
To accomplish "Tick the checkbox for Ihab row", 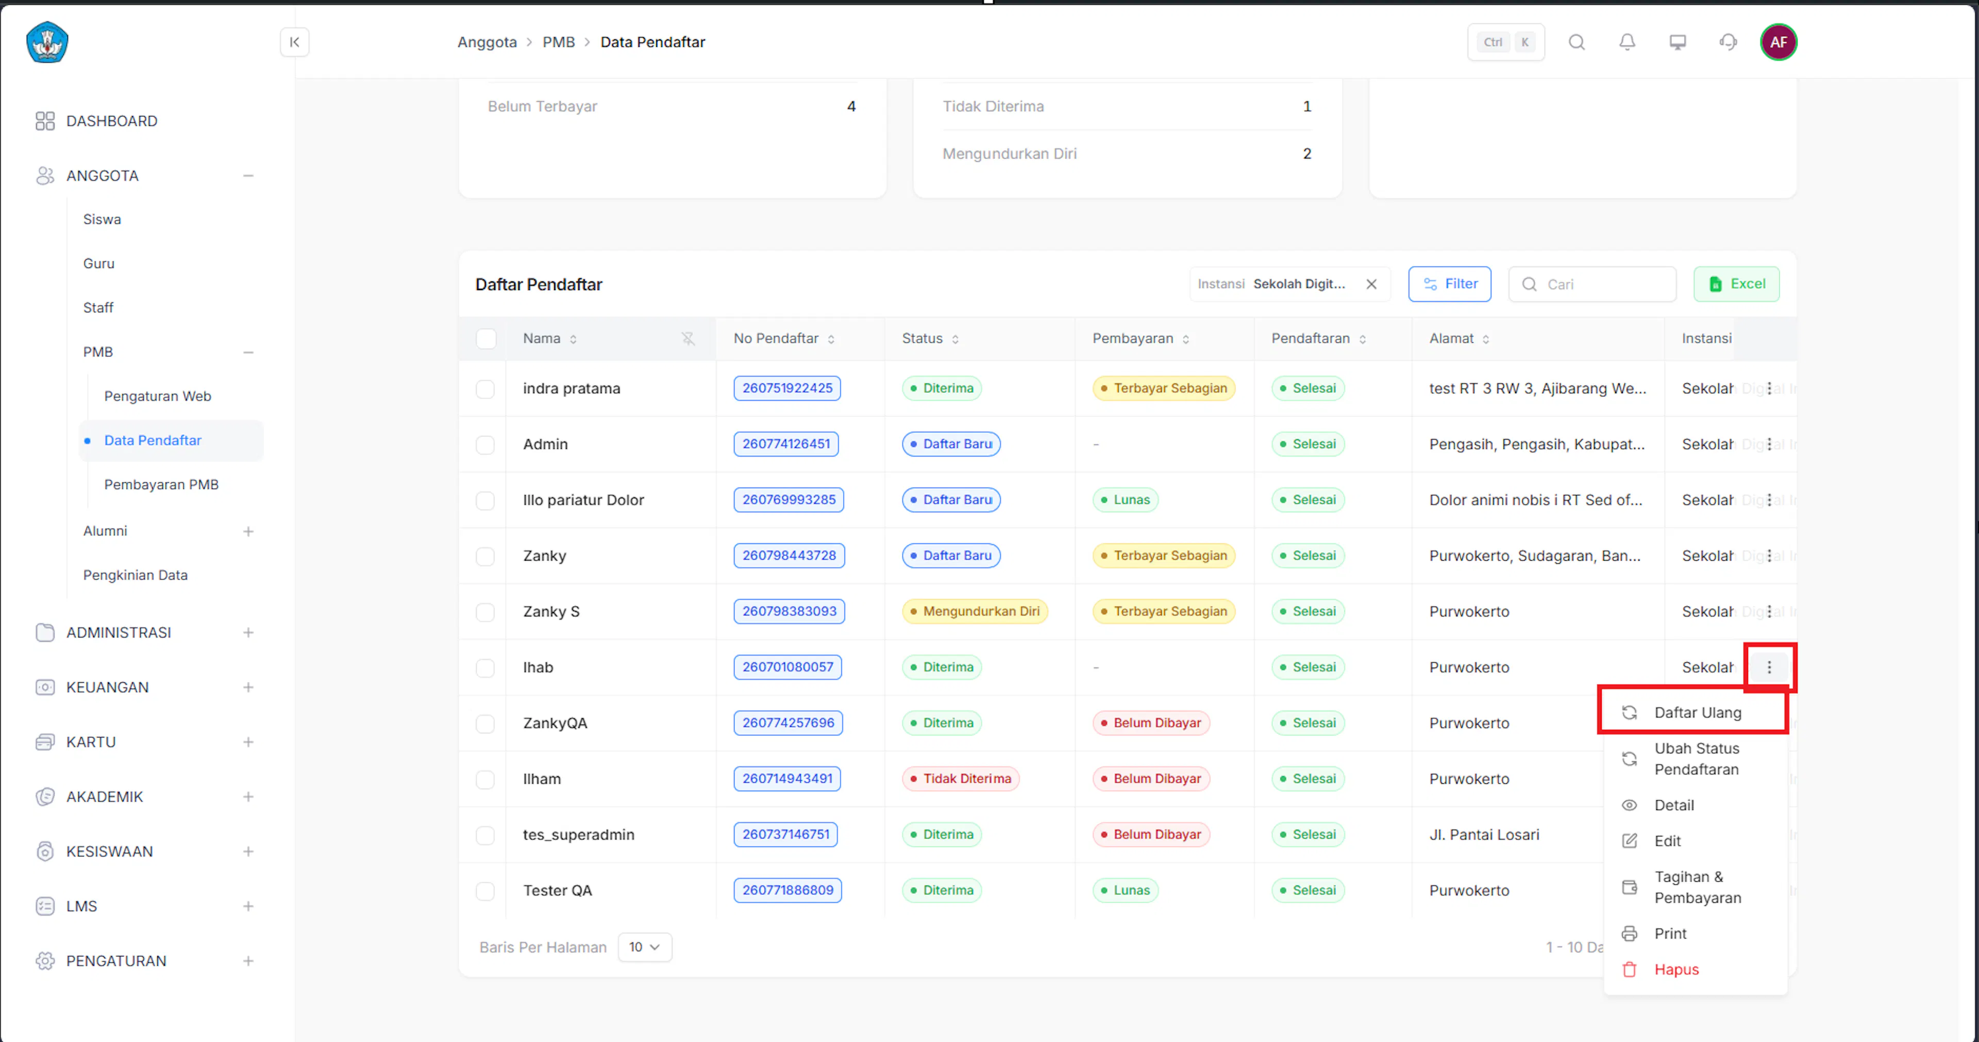I will [485, 668].
